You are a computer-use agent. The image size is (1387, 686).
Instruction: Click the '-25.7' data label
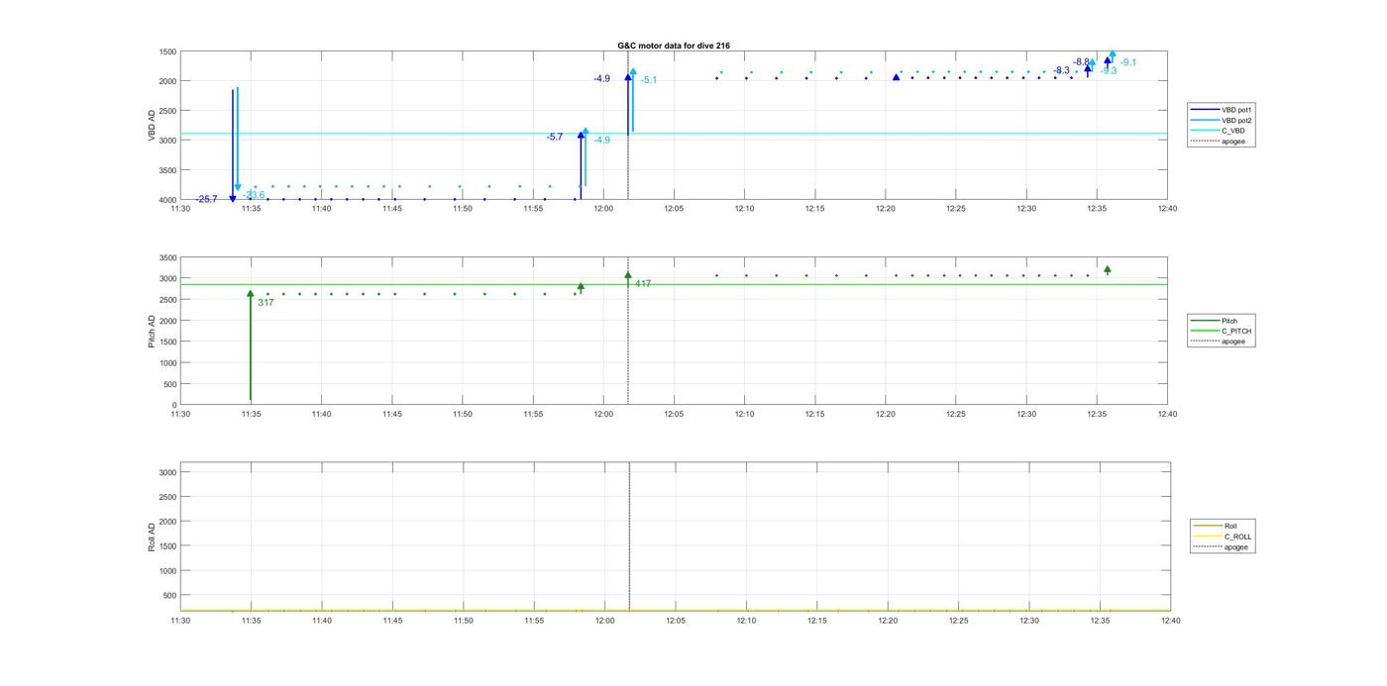point(206,199)
